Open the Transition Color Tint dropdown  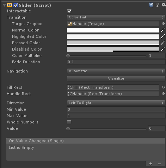click(x=116, y=17)
